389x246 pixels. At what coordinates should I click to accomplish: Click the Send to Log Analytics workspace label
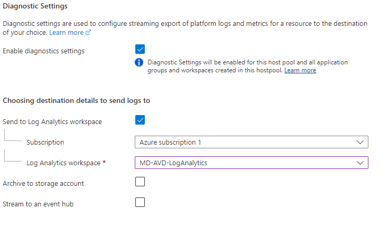52,122
